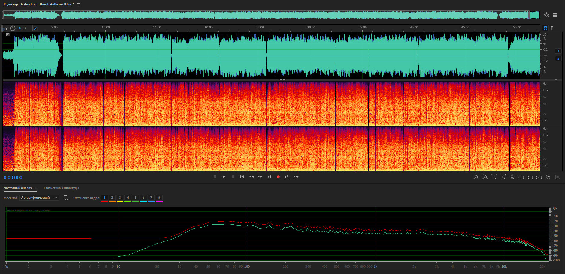Click hold frame button 8
Image resolution: width=565 pixels, height=274 pixels.
tap(159, 198)
